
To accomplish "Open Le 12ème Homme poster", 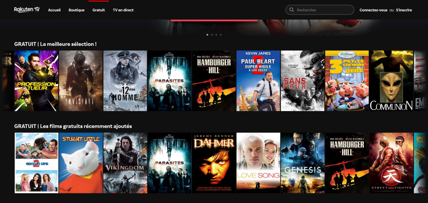I will click(125, 81).
